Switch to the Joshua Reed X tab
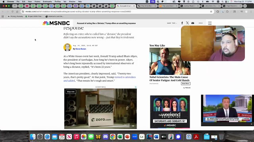 [x=190, y=6]
